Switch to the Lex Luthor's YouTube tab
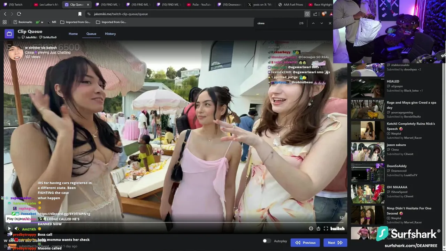This screenshot has height=251, width=446. coord(46,5)
